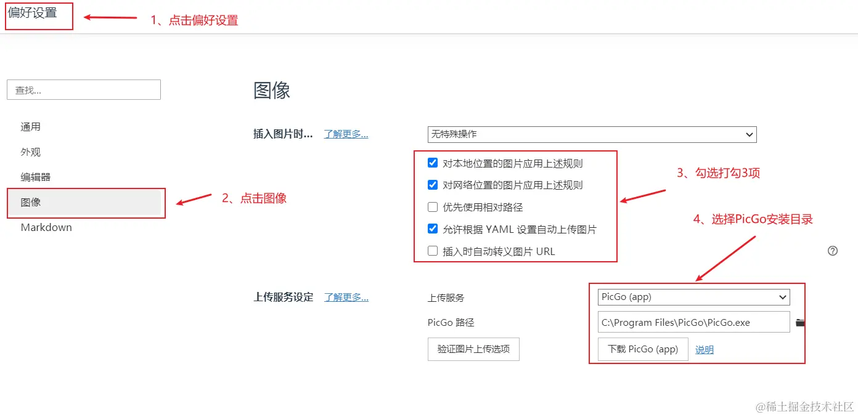
Task: Toggle 对本地位置的图片应用上述规则 checkbox
Action: [x=433, y=163]
